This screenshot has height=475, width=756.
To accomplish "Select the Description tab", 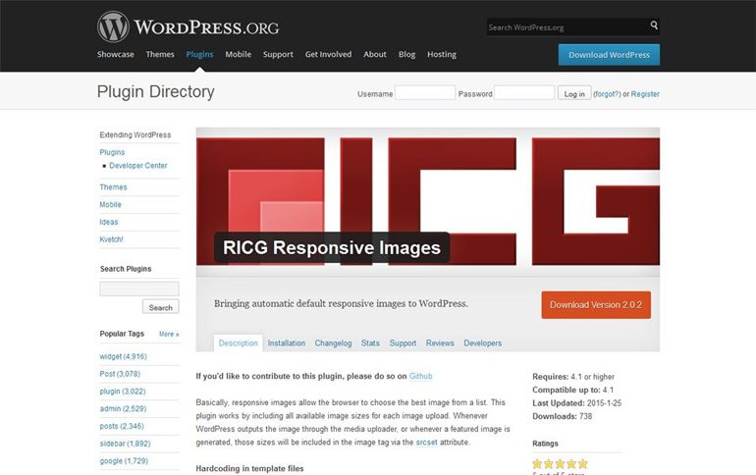I will pos(239,343).
